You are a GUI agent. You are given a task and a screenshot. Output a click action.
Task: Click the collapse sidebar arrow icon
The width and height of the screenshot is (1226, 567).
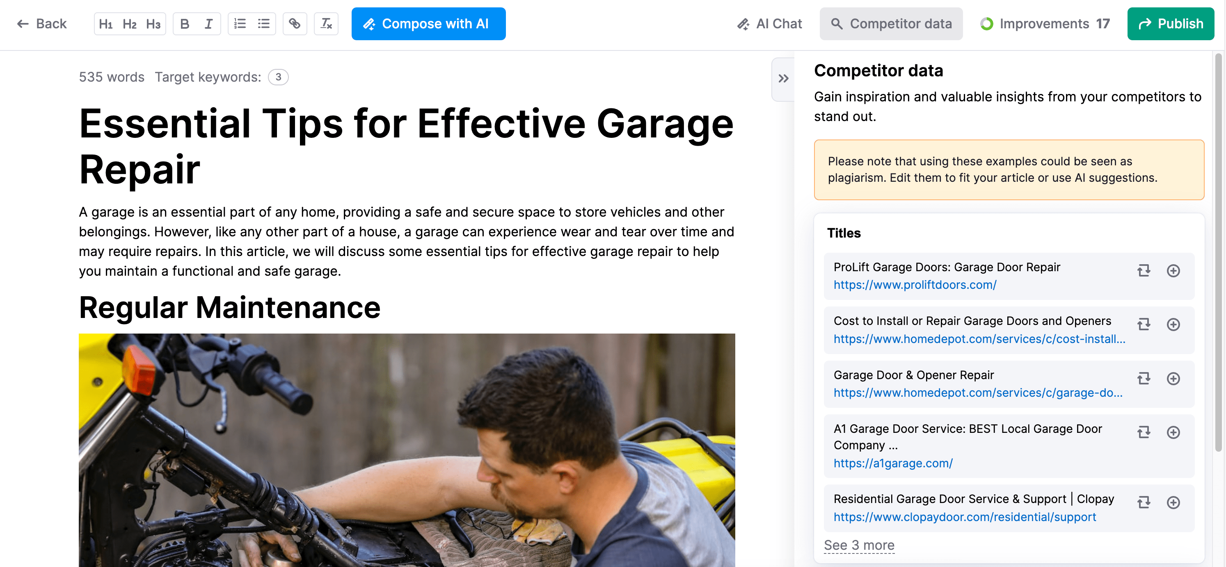pos(783,78)
